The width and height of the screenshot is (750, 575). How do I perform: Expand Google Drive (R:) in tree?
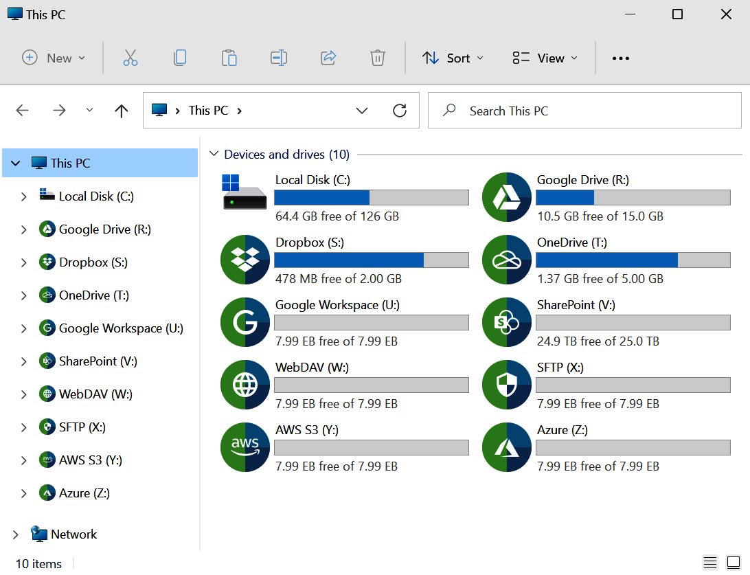24,229
